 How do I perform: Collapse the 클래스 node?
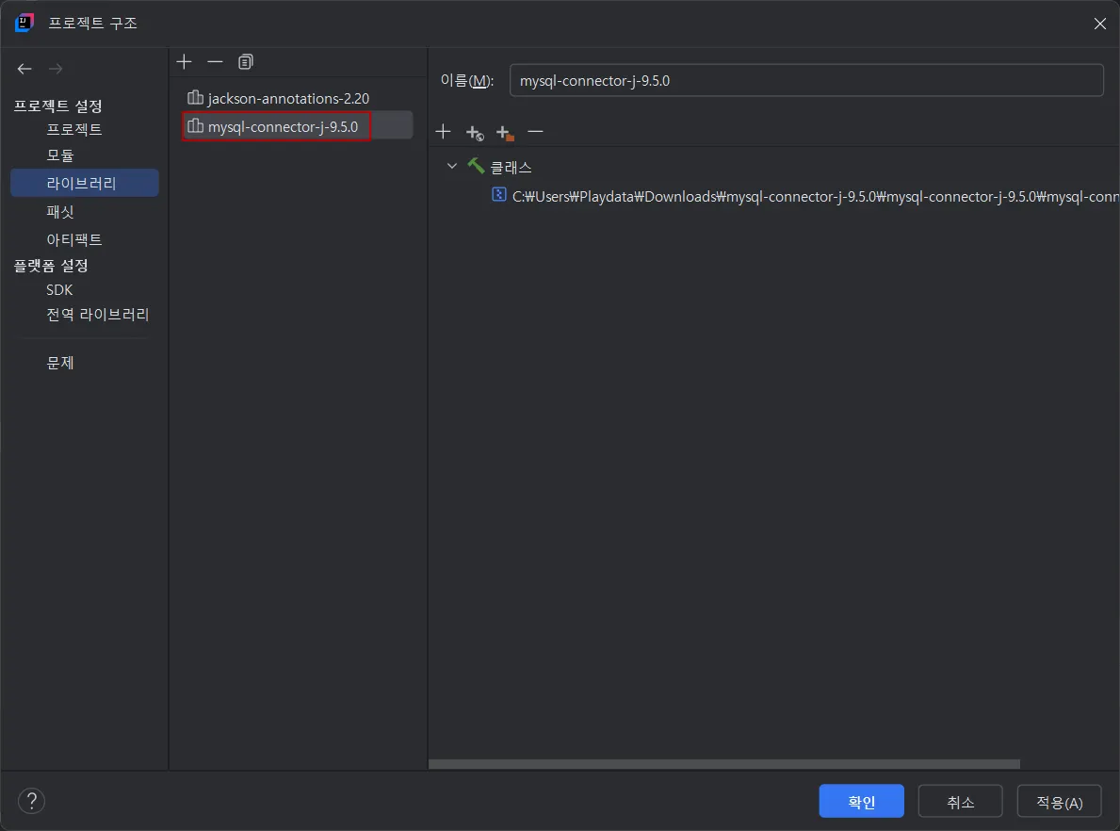click(451, 167)
